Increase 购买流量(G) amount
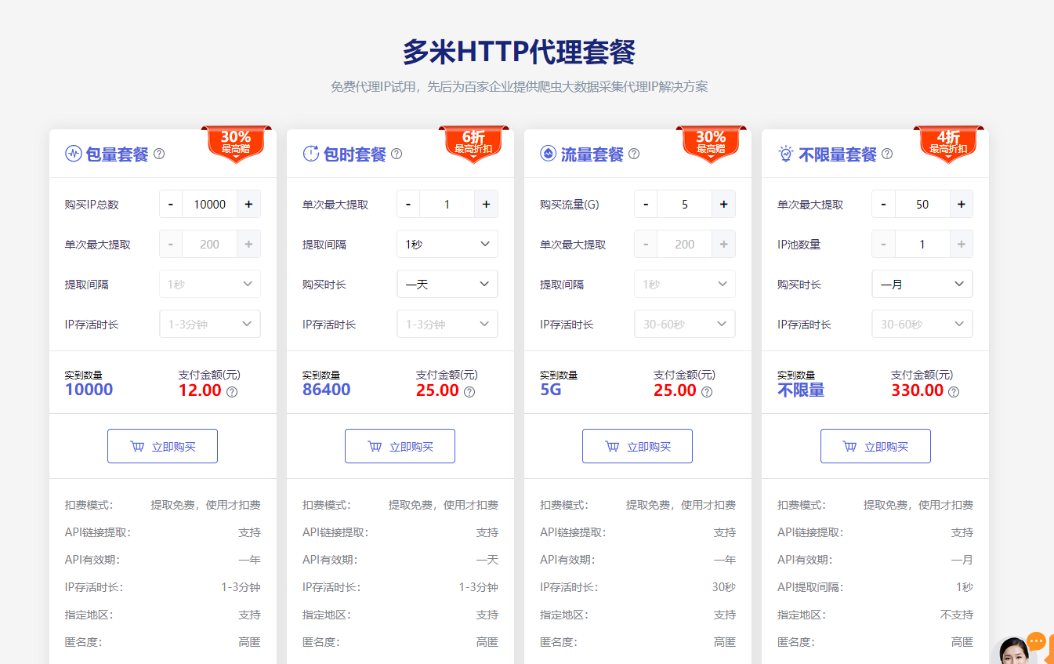 coord(723,204)
